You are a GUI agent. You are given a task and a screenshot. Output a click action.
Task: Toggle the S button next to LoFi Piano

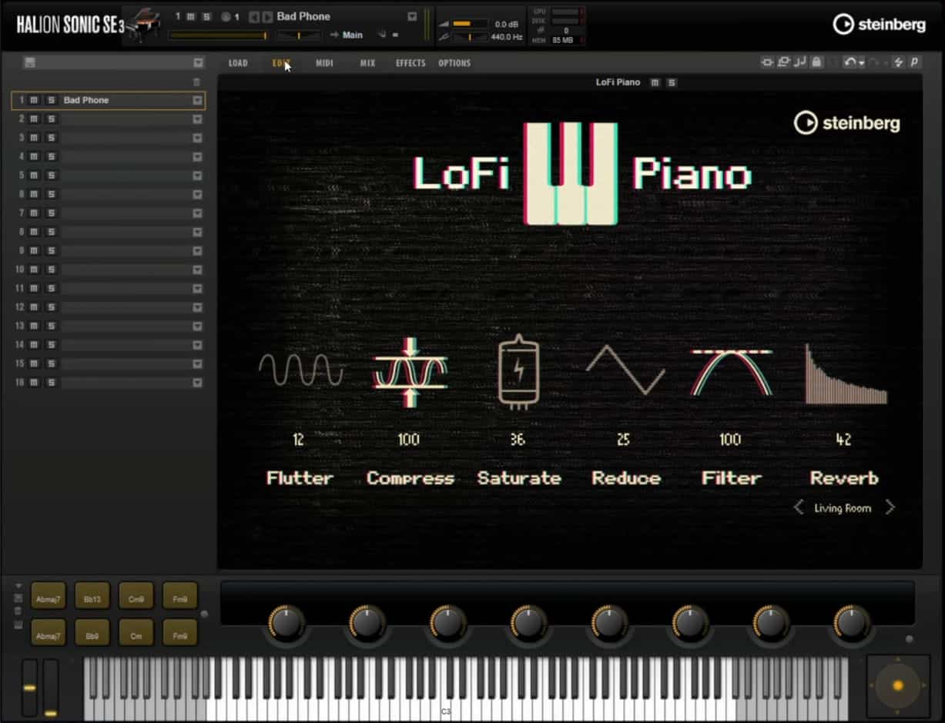point(672,82)
